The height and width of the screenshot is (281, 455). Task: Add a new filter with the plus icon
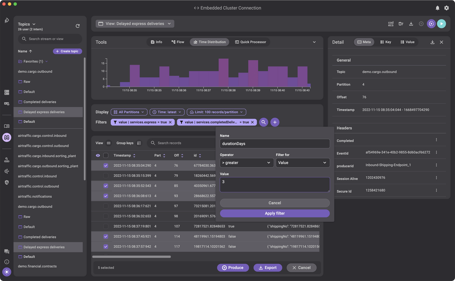[275, 122]
